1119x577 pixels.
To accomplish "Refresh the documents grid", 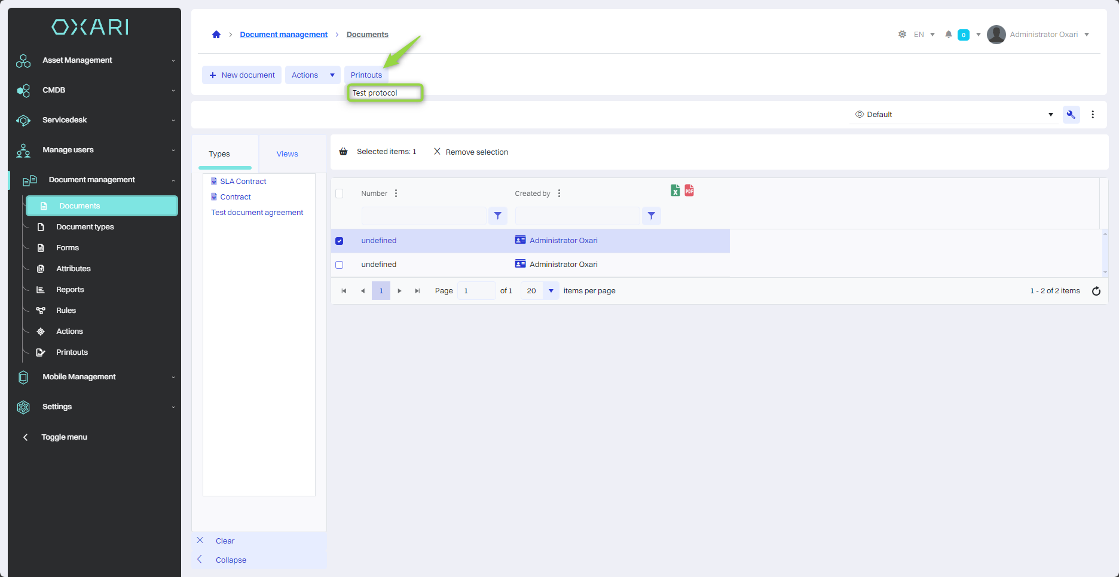I will [1096, 291].
